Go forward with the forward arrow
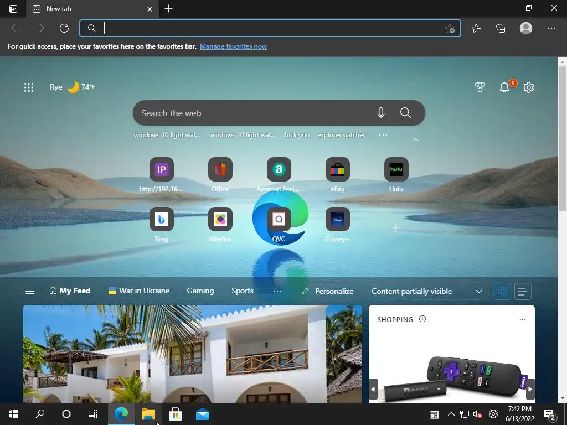 tap(40, 28)
